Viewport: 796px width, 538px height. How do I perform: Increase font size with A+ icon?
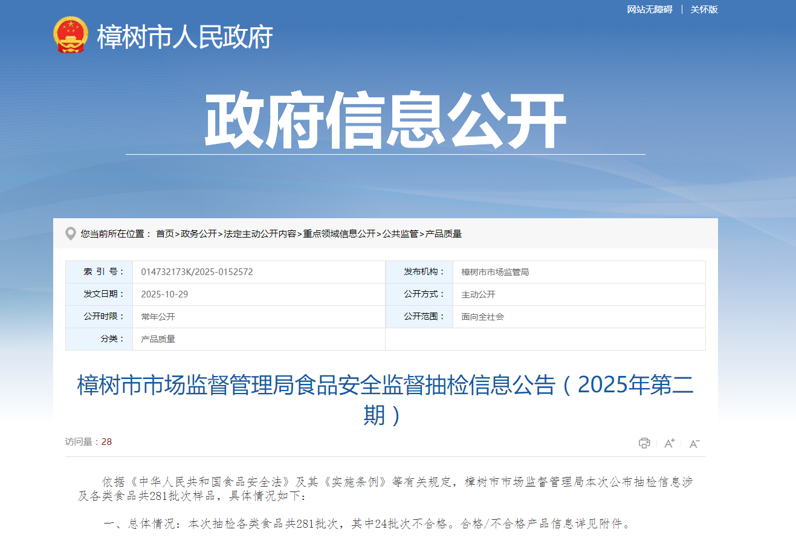[x=669, y=443]
